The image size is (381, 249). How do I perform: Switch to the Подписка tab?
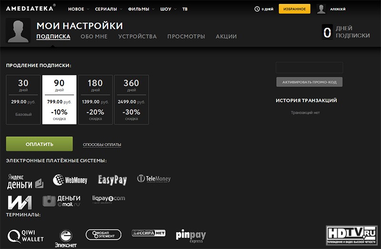53,37
